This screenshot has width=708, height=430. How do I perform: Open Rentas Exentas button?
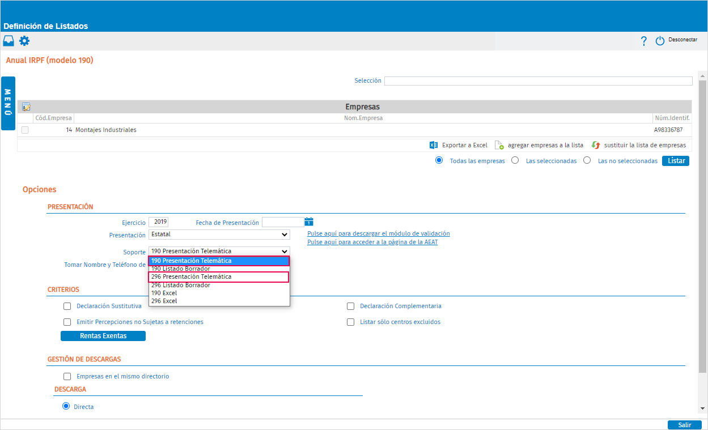click(x=103, y=336)
